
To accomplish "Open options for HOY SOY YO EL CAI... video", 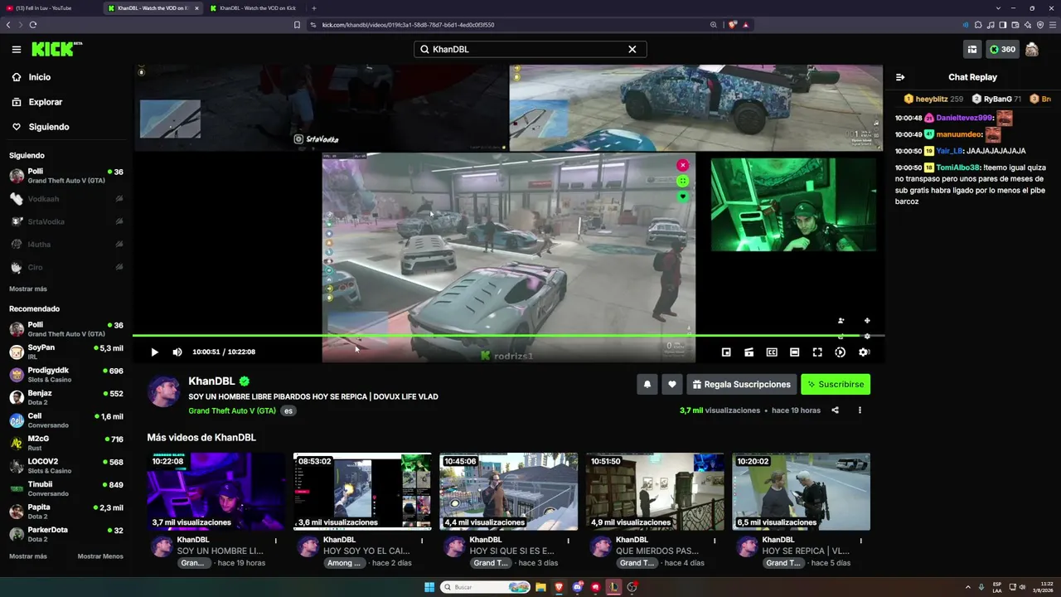I will tap(422, 541).
